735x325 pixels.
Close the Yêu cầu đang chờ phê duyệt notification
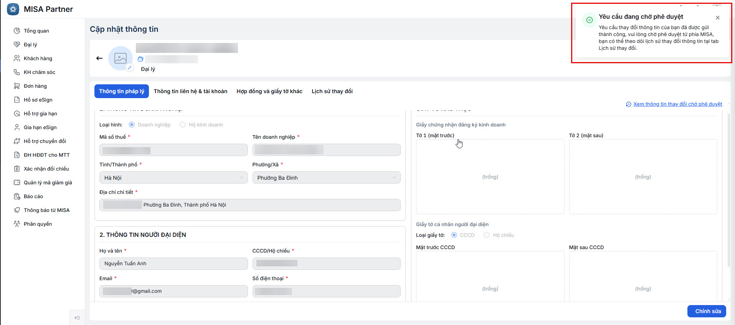point(718,18)
